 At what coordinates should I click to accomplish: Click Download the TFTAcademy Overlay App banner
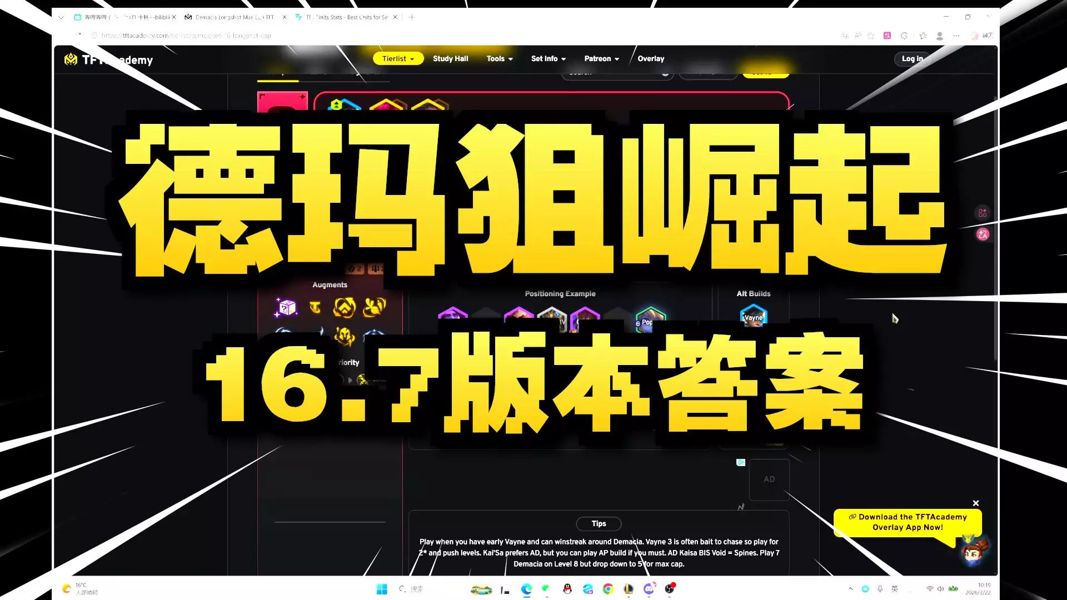907,522
